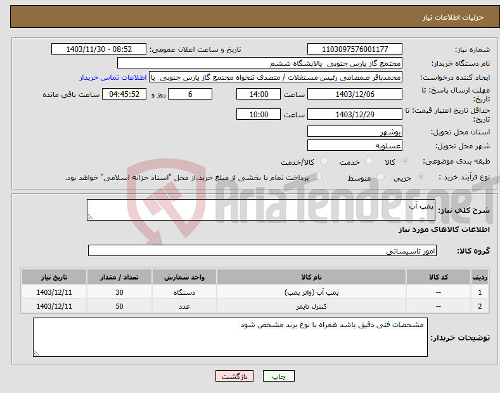Select the کالا radio button

pyautogui.click(x=405, y=161)
